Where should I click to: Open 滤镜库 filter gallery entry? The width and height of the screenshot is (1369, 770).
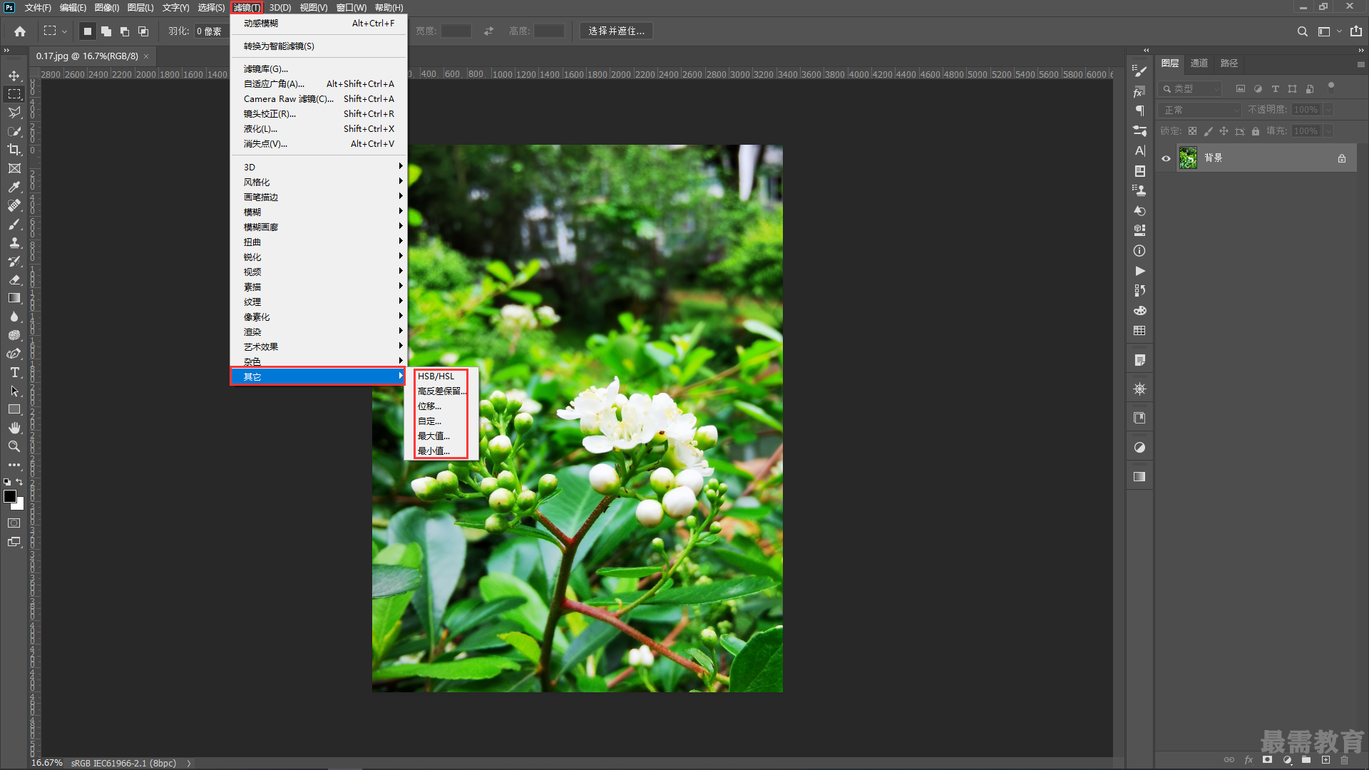[x=319, y=69]
